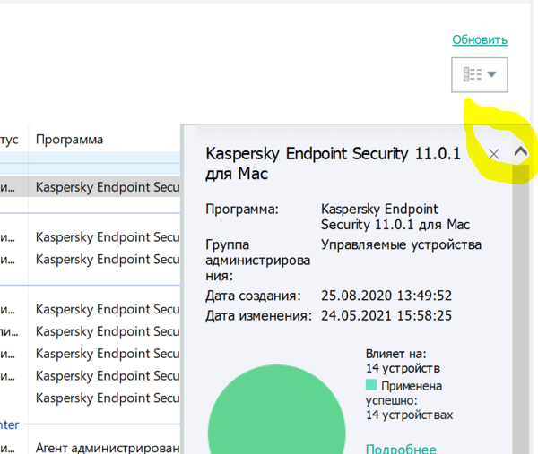Click the creation date 25.08.2020 13:49:52
The height and width of the screenshot is (454, 538).
click(x=386, y=296)
